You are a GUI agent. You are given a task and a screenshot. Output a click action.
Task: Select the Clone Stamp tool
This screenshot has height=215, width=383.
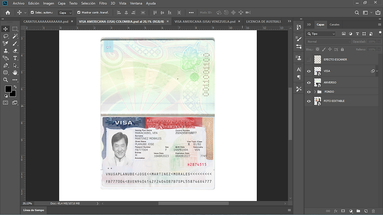(x=5, y=51)
